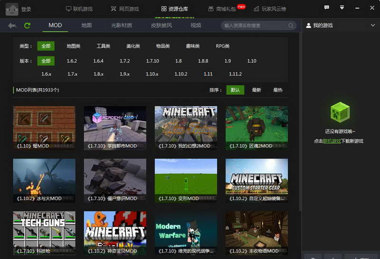The image size is (380, 259).
Task: Select version filter 1.10.2
Action: [181, 74]
